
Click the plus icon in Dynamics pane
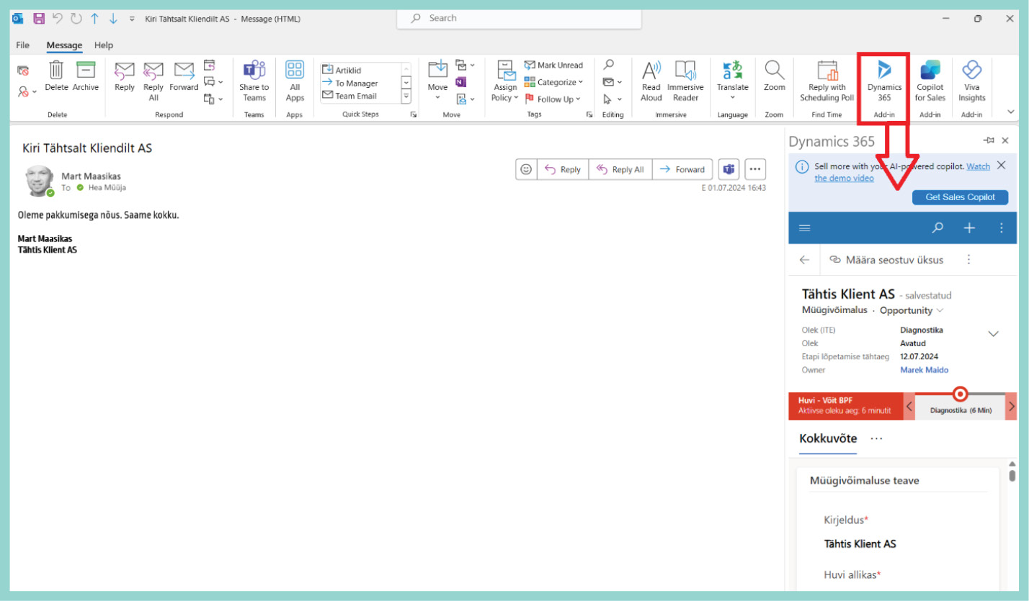pyautogui.click(x=970, y=228)
